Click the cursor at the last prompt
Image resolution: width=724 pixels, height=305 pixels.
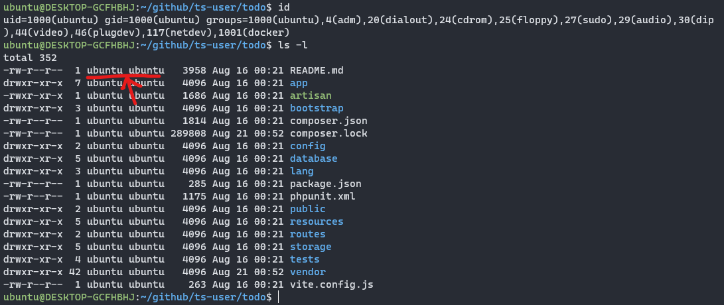click(x=279, y=297)
